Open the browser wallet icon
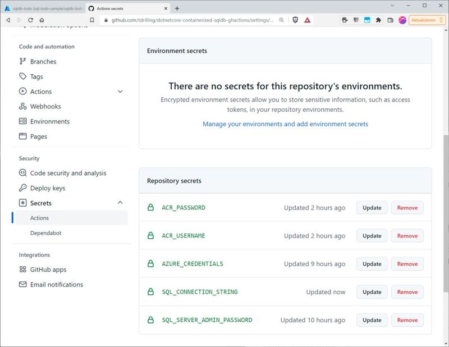 [390, 20]
